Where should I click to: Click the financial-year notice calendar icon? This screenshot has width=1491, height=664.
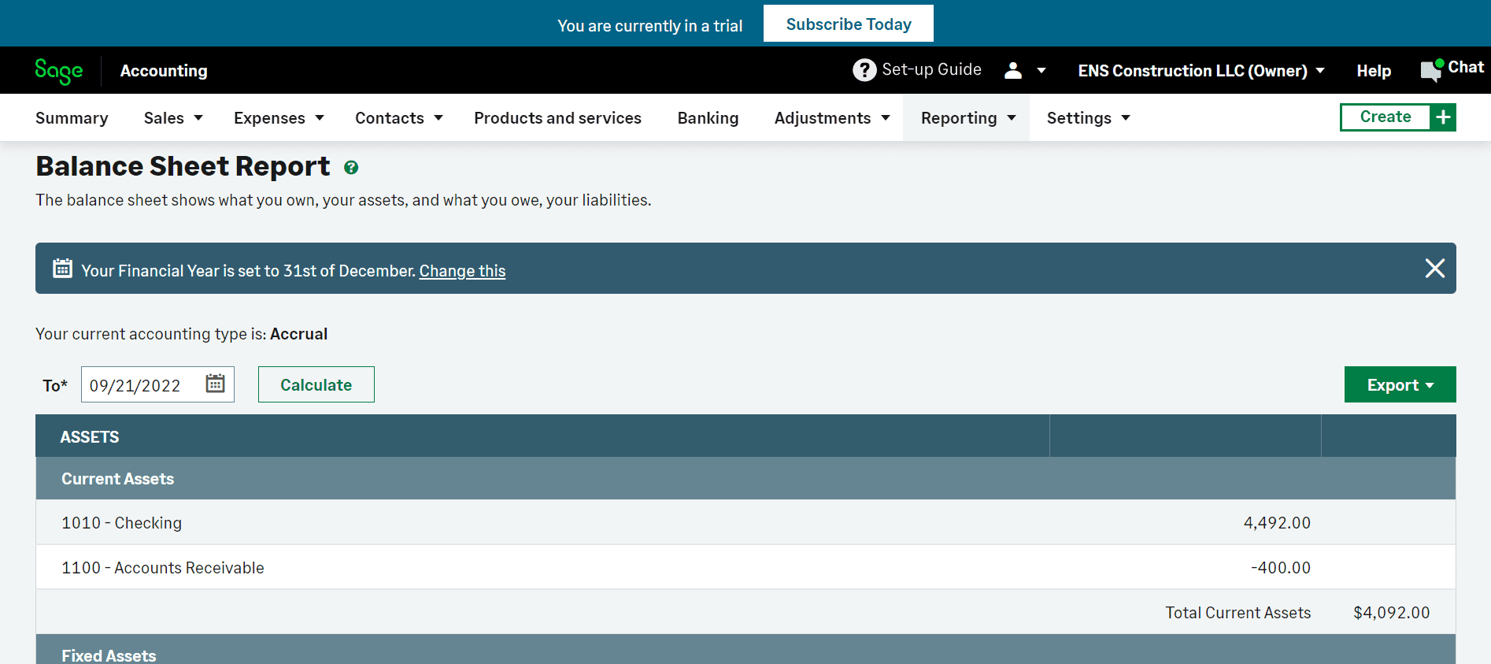(x=62, y=269)
